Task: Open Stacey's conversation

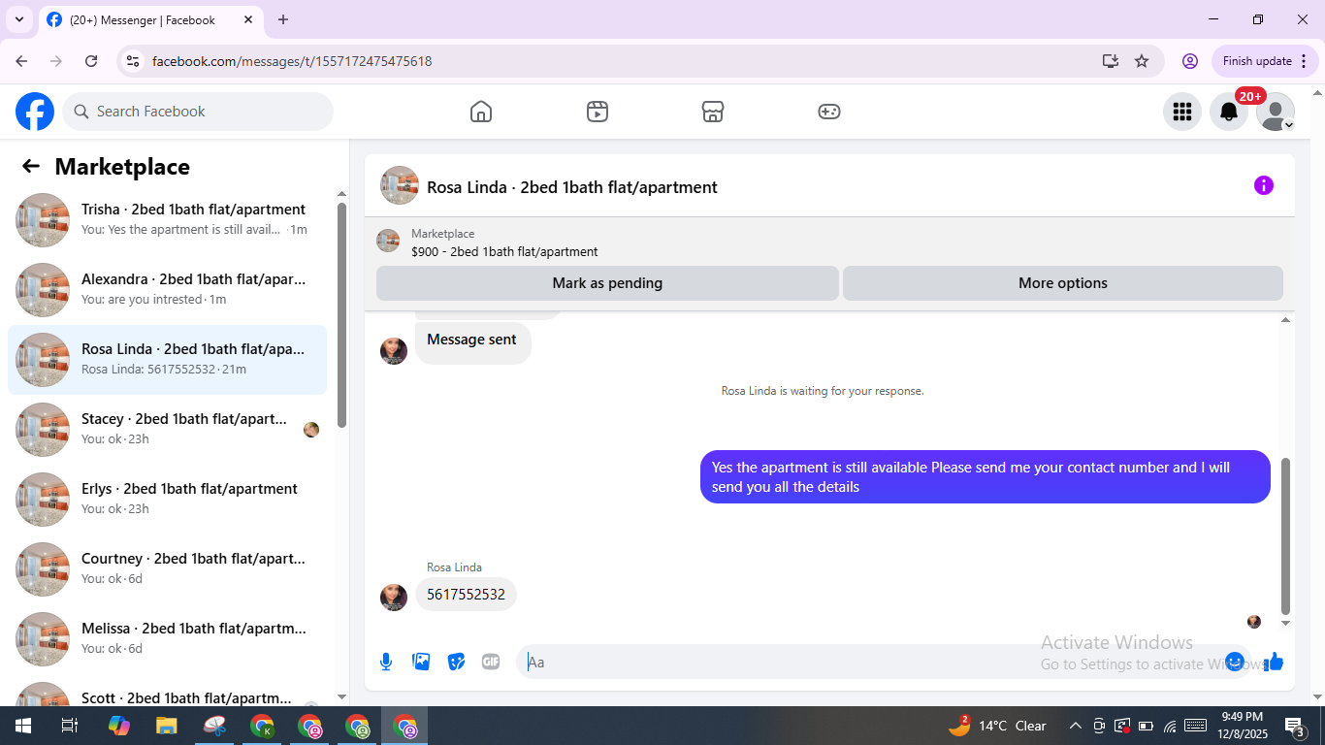Action: coord(167,430)
